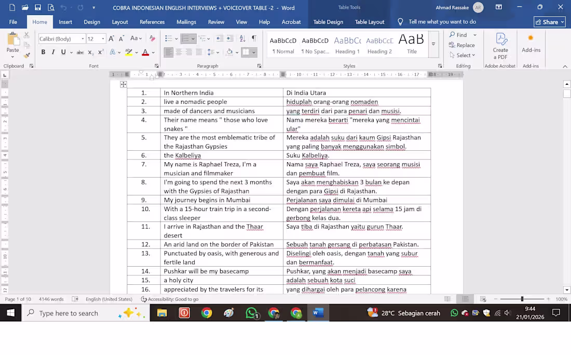Viewport: 571px width, 355px height.
Task: Toggle Show/Hide paragraph marks
Action: click(x=254, y=38)
